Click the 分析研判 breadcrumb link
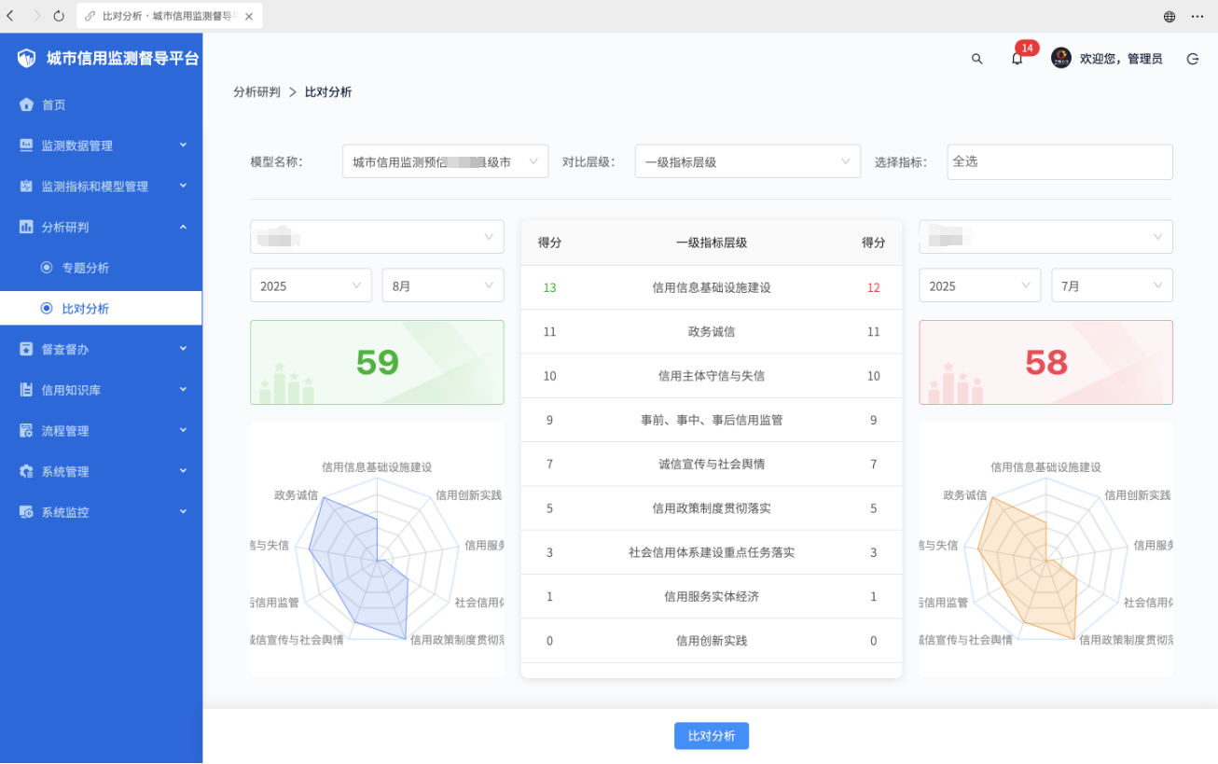 [256, 92]
